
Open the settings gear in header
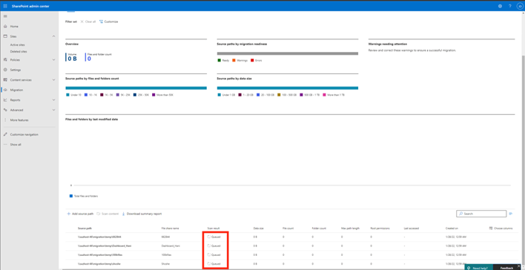coord(500,6)
